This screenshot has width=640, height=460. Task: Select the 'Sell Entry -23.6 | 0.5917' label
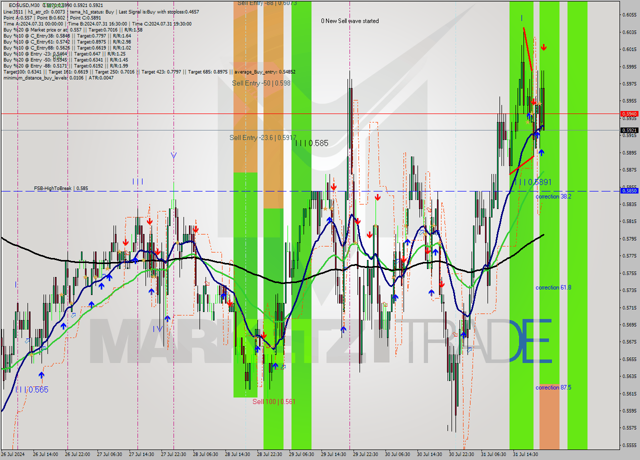263,137
